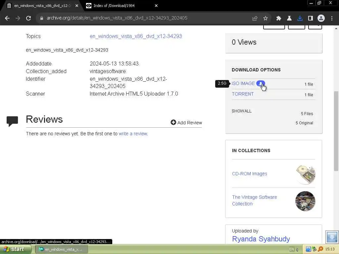Click the padlock site info icon
The image size is (339, 254).
(41, 18)
